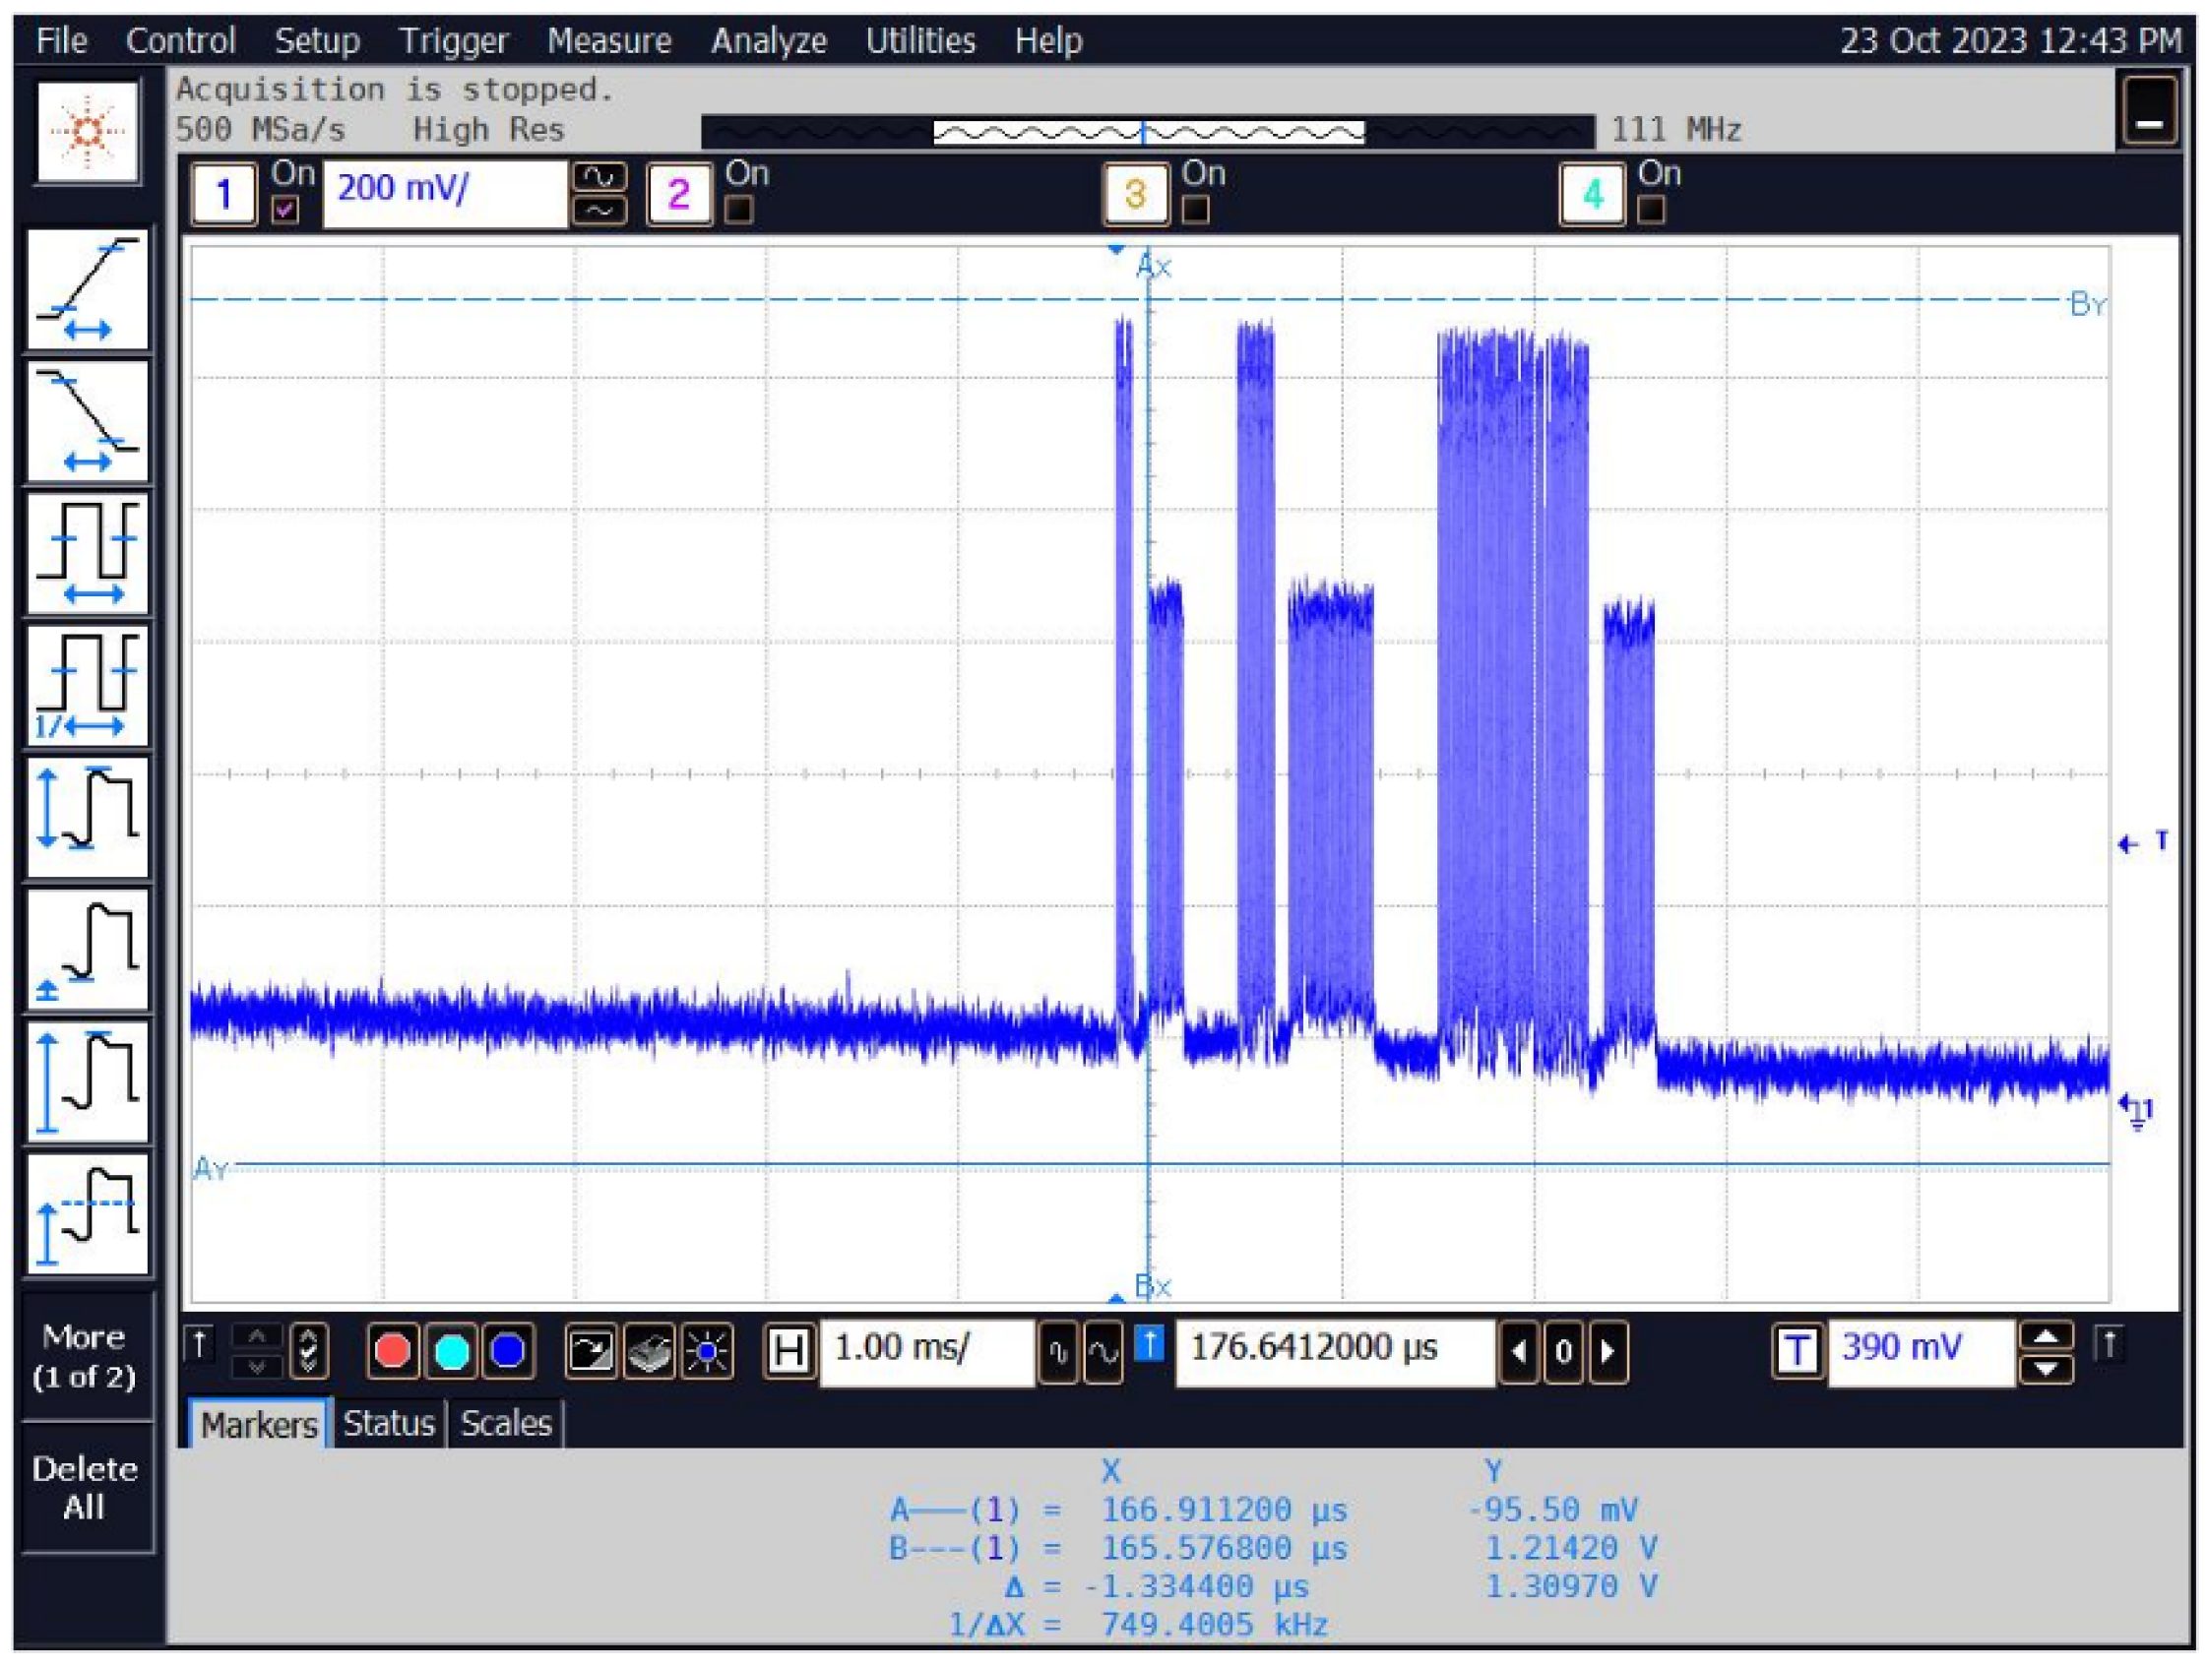Open the Trigger menu

tap(454, 42)
